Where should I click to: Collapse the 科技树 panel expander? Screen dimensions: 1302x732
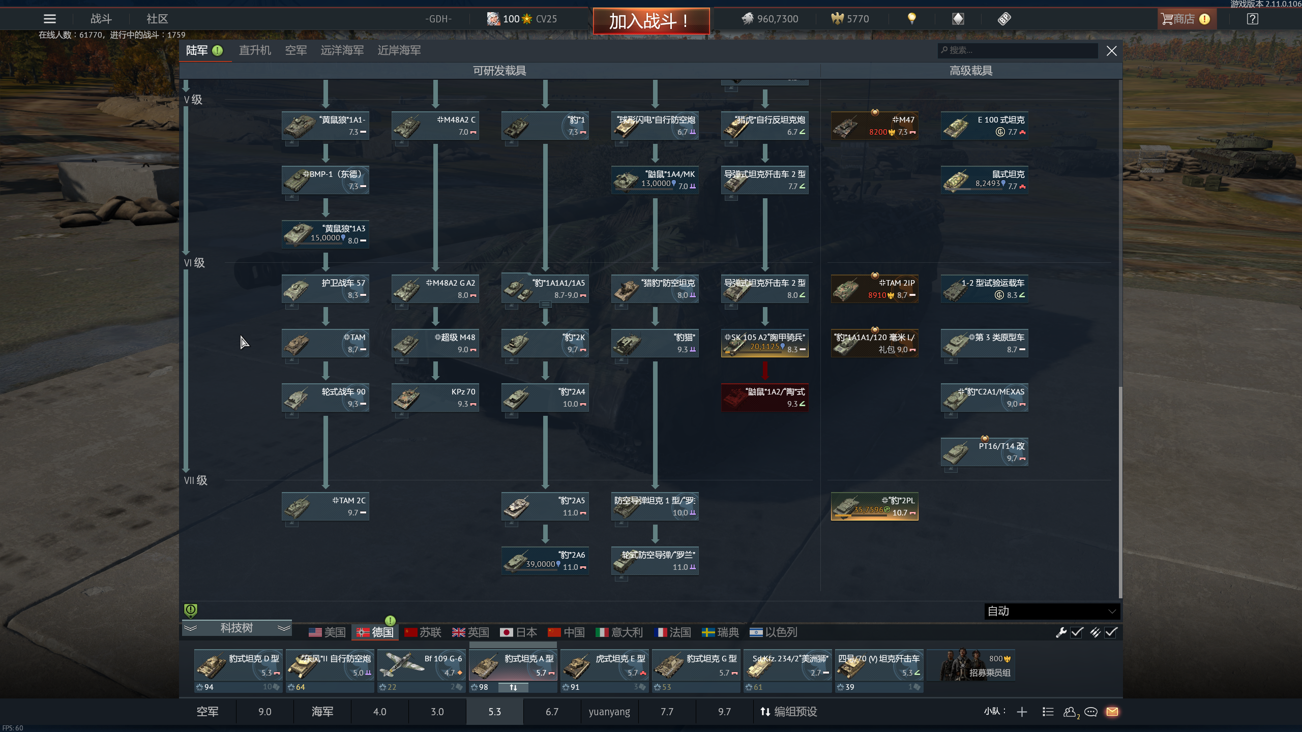click(236, 628)
